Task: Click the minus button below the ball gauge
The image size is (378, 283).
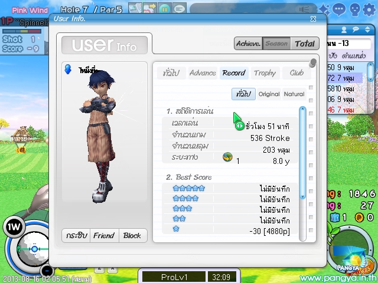Action: click(47, 271)
